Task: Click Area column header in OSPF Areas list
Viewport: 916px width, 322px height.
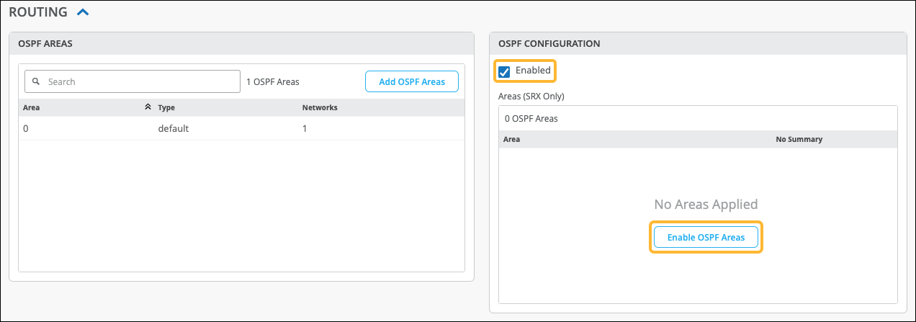Action: [x=31, y=107]
